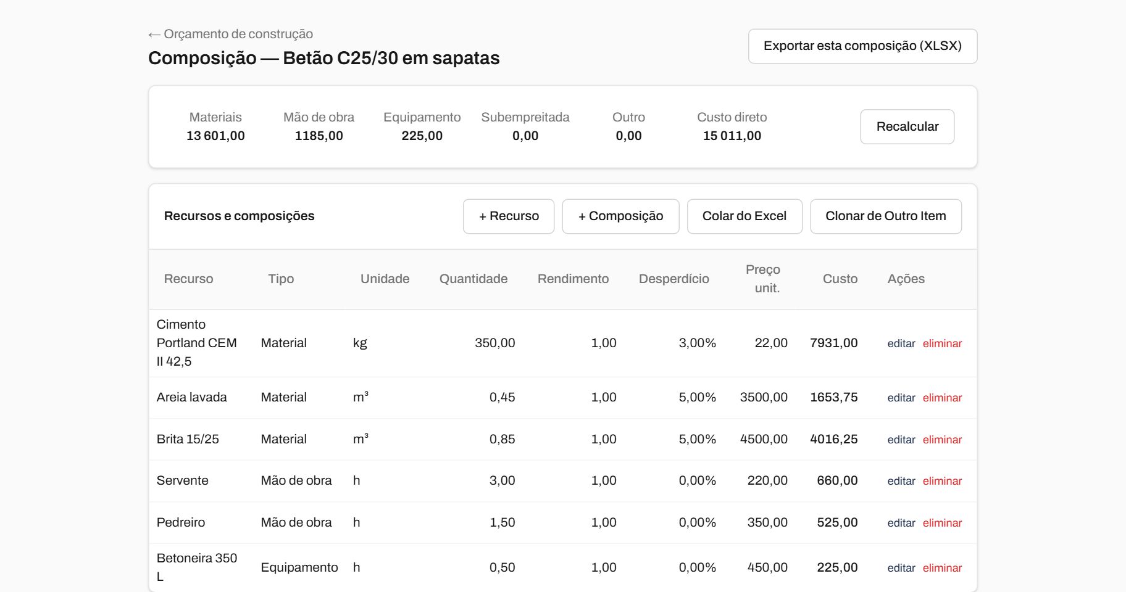Edit the Pedreiro row
1126x592 pixels.
pyautogui.click(x=901, y=523)
